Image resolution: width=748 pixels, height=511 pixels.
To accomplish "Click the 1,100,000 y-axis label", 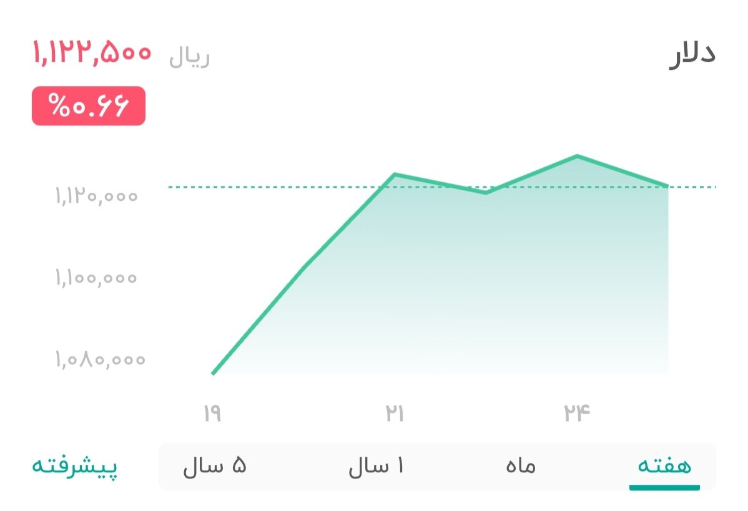I will pos(97,278).
